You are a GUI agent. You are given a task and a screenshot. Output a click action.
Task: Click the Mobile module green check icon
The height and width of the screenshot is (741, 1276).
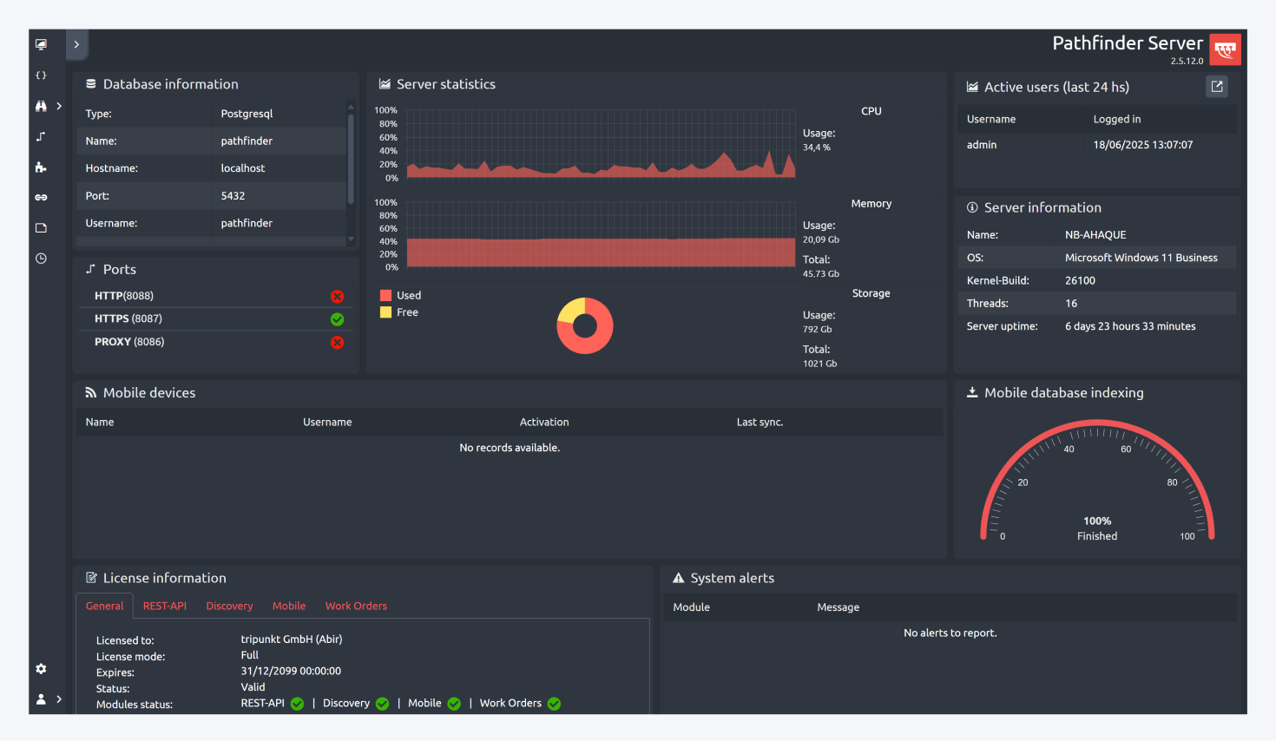[x=454, y=704]
